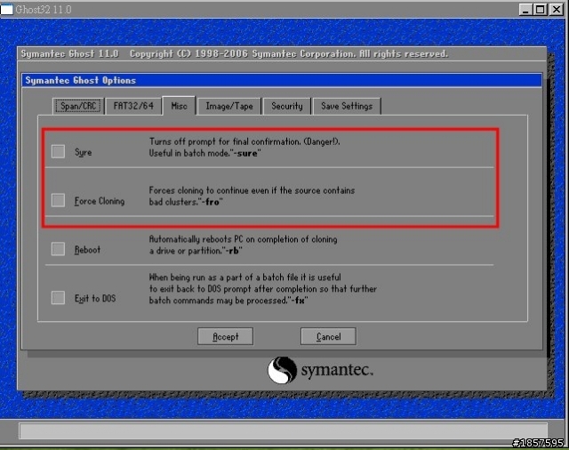The width and height of the screenshot is (569, 450).
Task: Switch to the Span/CRC tab
Action: [x=78, y=107]
